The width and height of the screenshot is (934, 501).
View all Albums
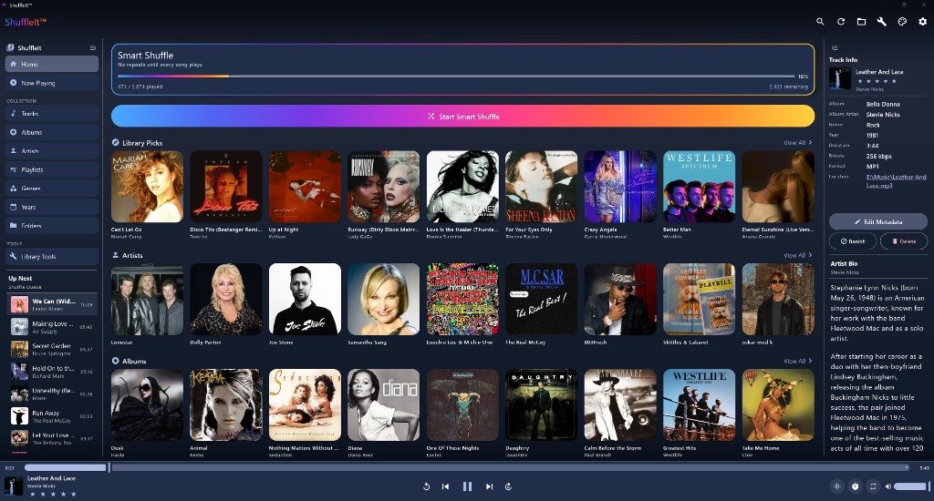point(797,361)
